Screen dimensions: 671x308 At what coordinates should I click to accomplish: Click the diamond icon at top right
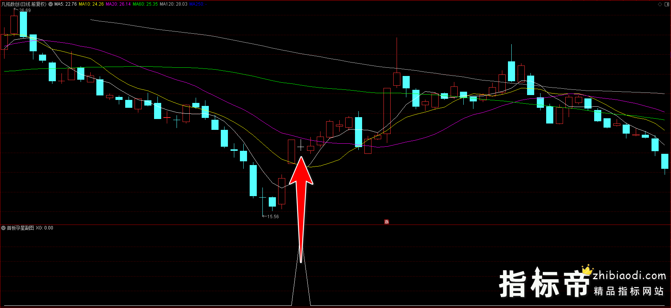coord(660,4)
